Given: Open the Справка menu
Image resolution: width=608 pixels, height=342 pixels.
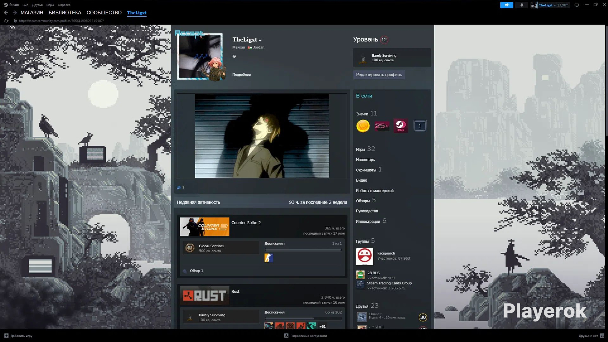Looking at the screenshot, I should point(64,5).
